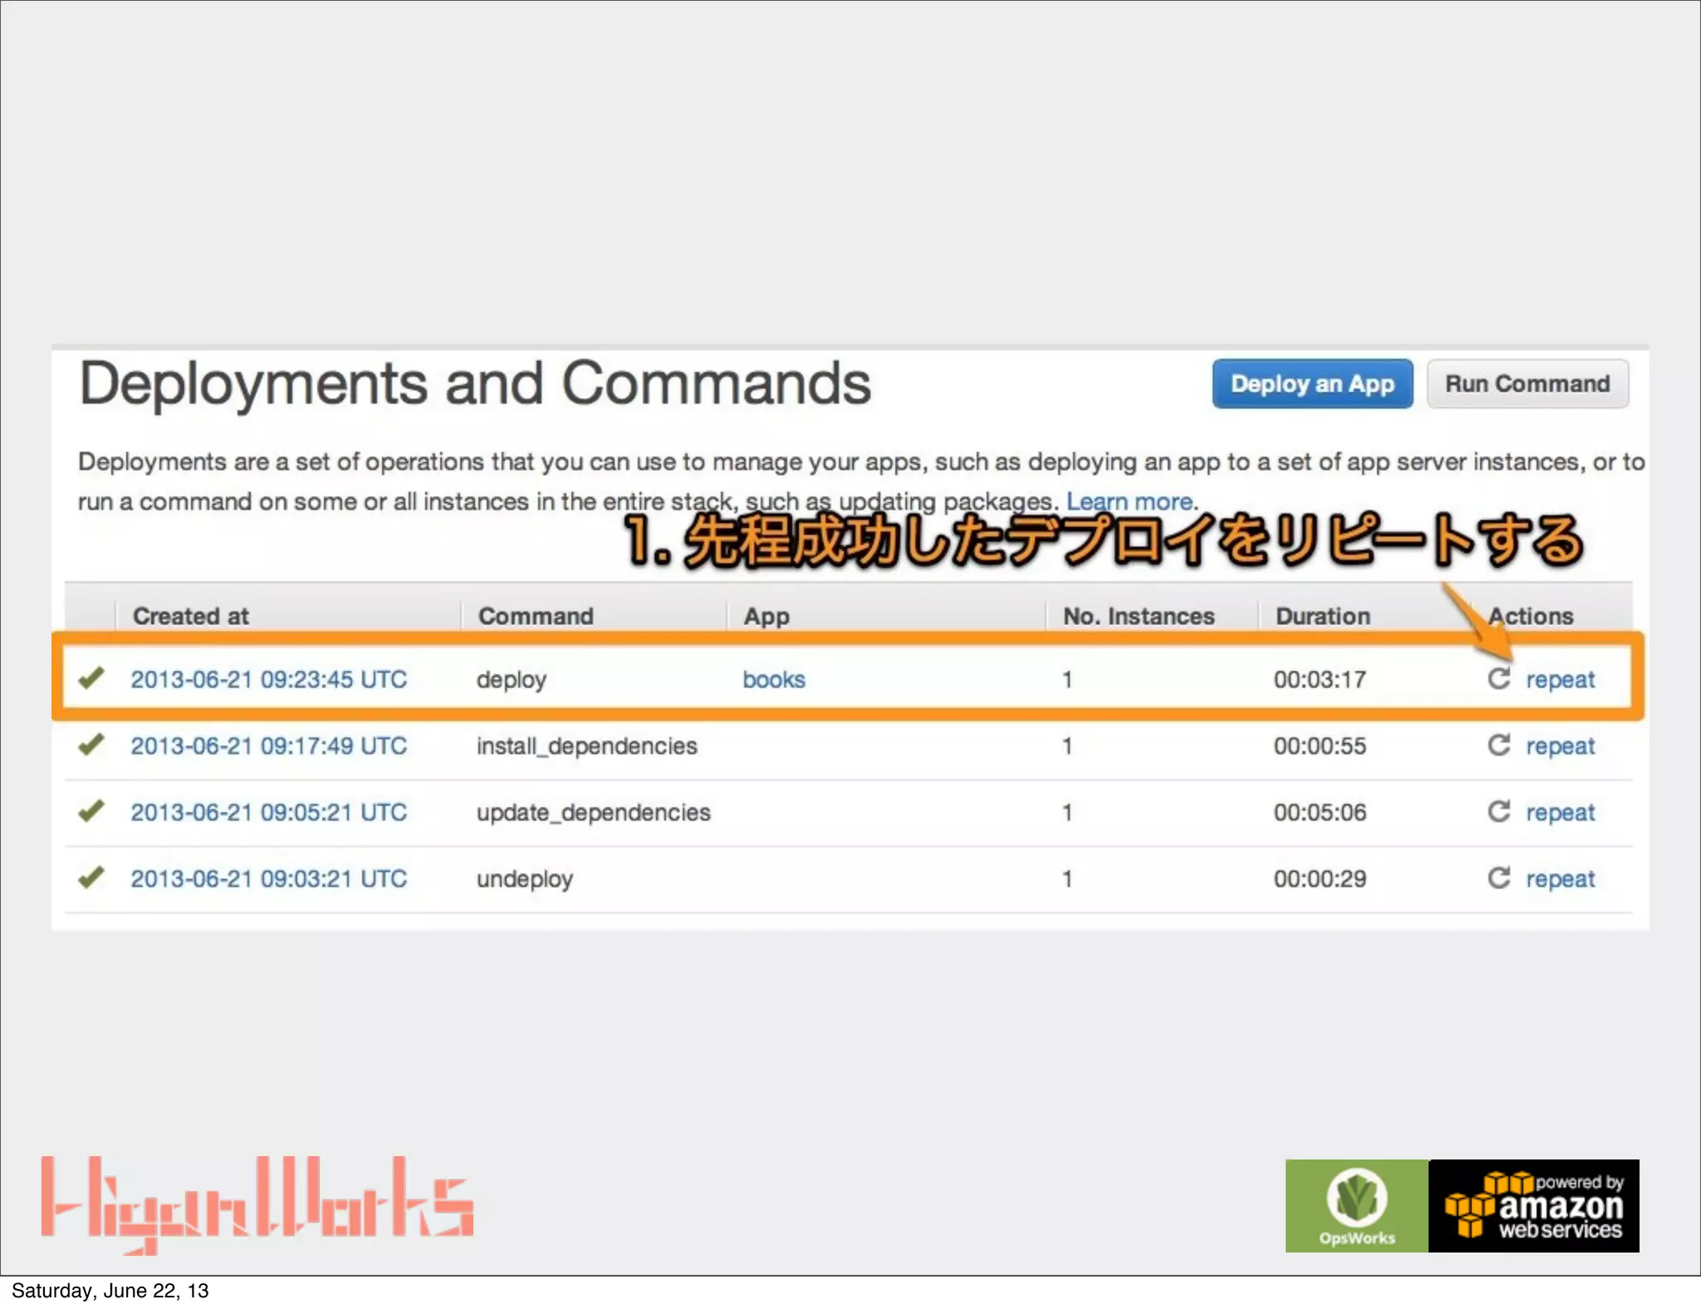Open the books app link
Image resolution: width=1701 pixels, height=1309 pixels.
[x=773, y=679]
